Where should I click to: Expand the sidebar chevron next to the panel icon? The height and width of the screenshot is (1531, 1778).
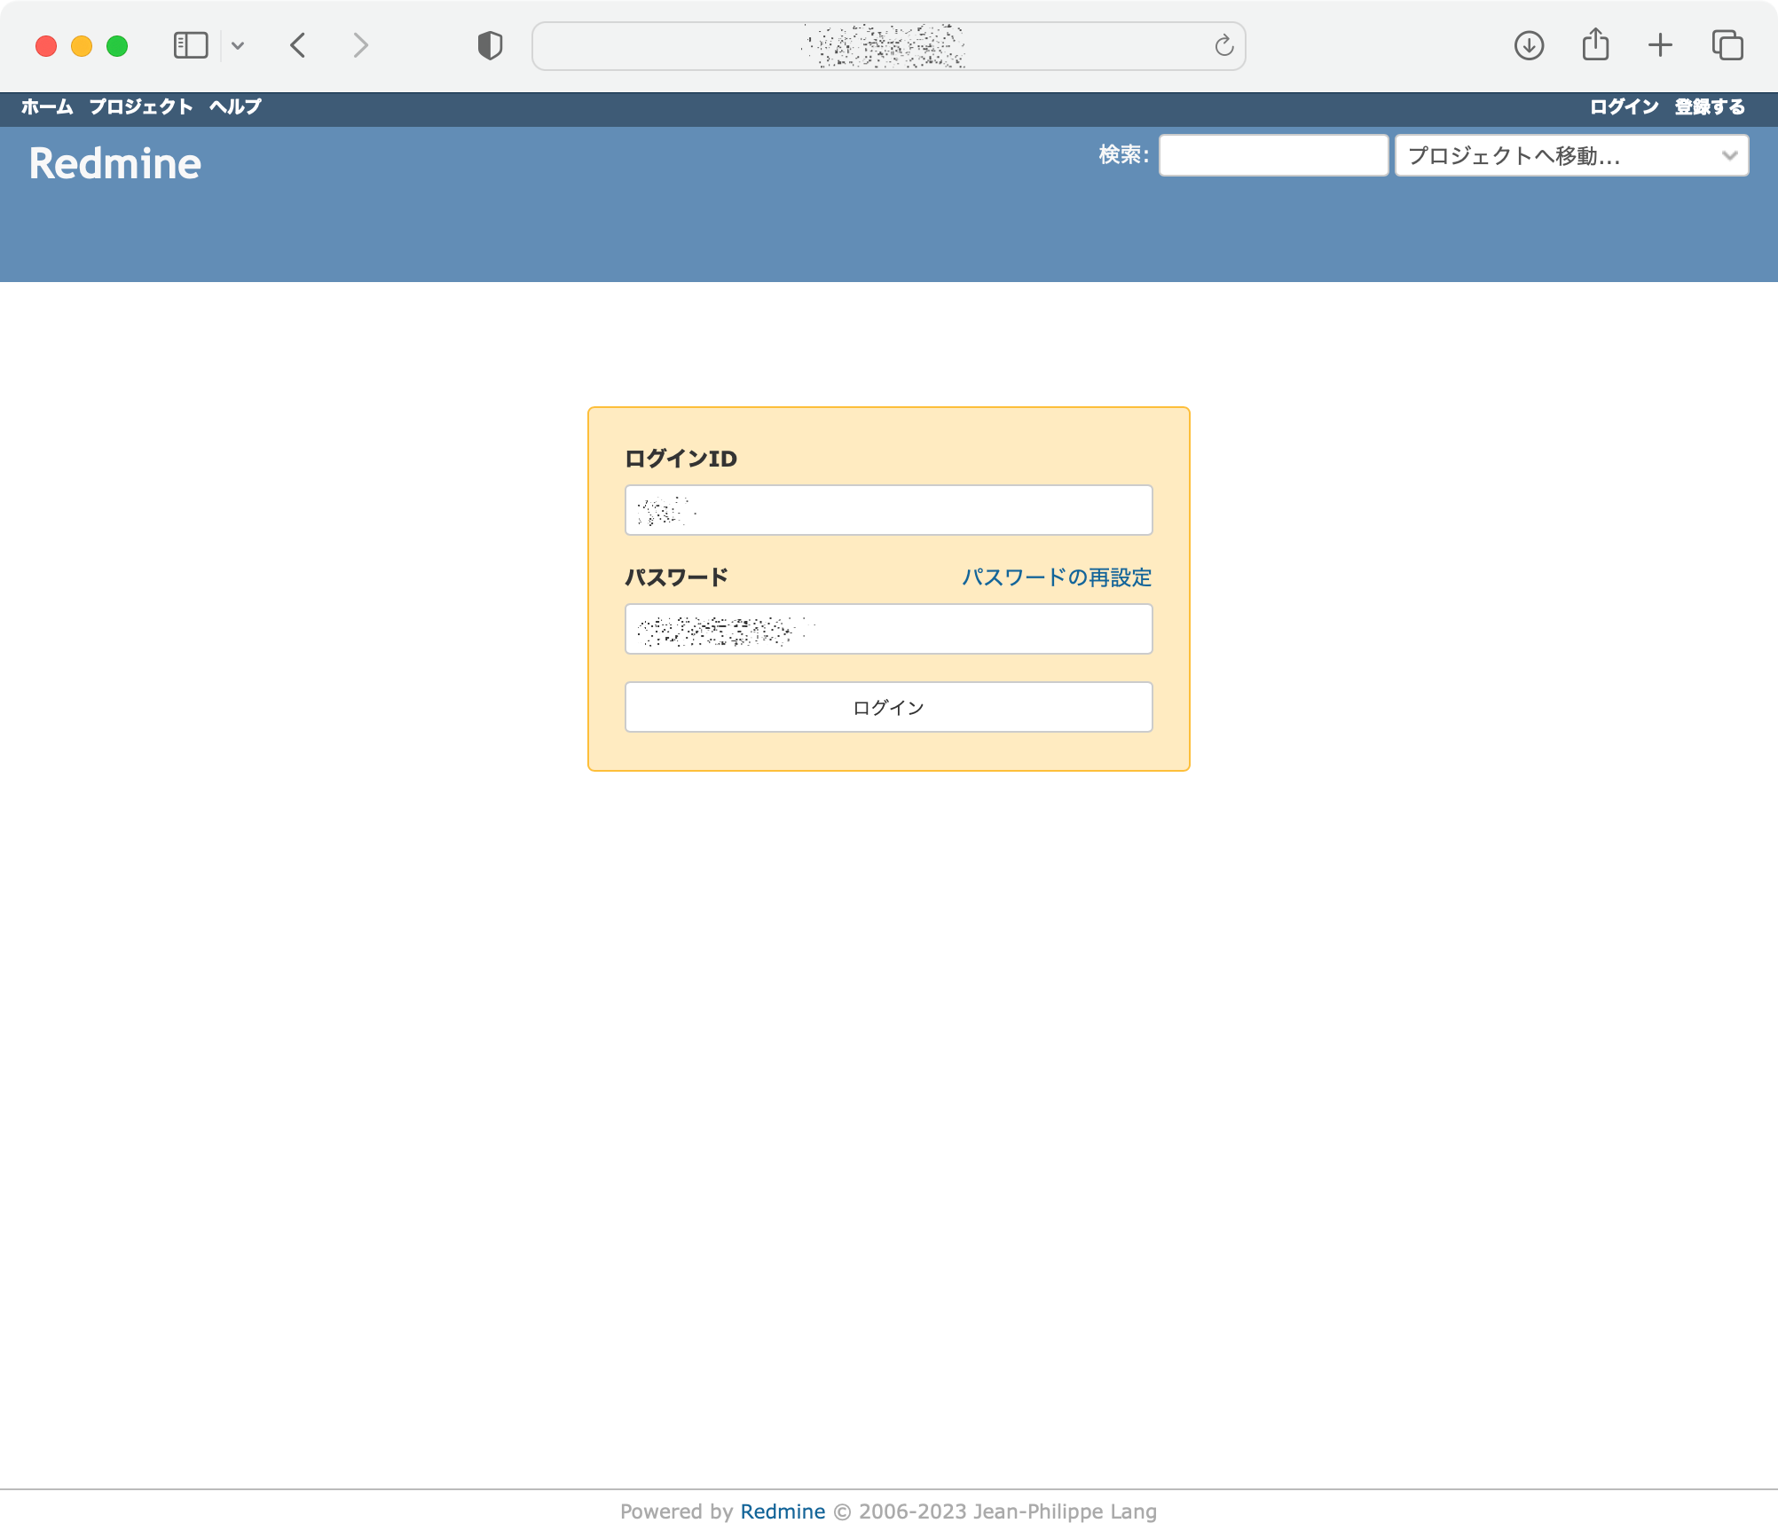[x=236, y=45]
